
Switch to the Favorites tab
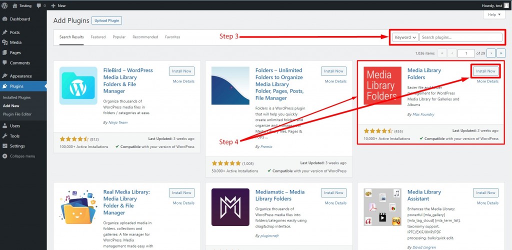tap(172, 37)
